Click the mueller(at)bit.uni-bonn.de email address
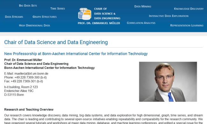 [x=31, y=74]
